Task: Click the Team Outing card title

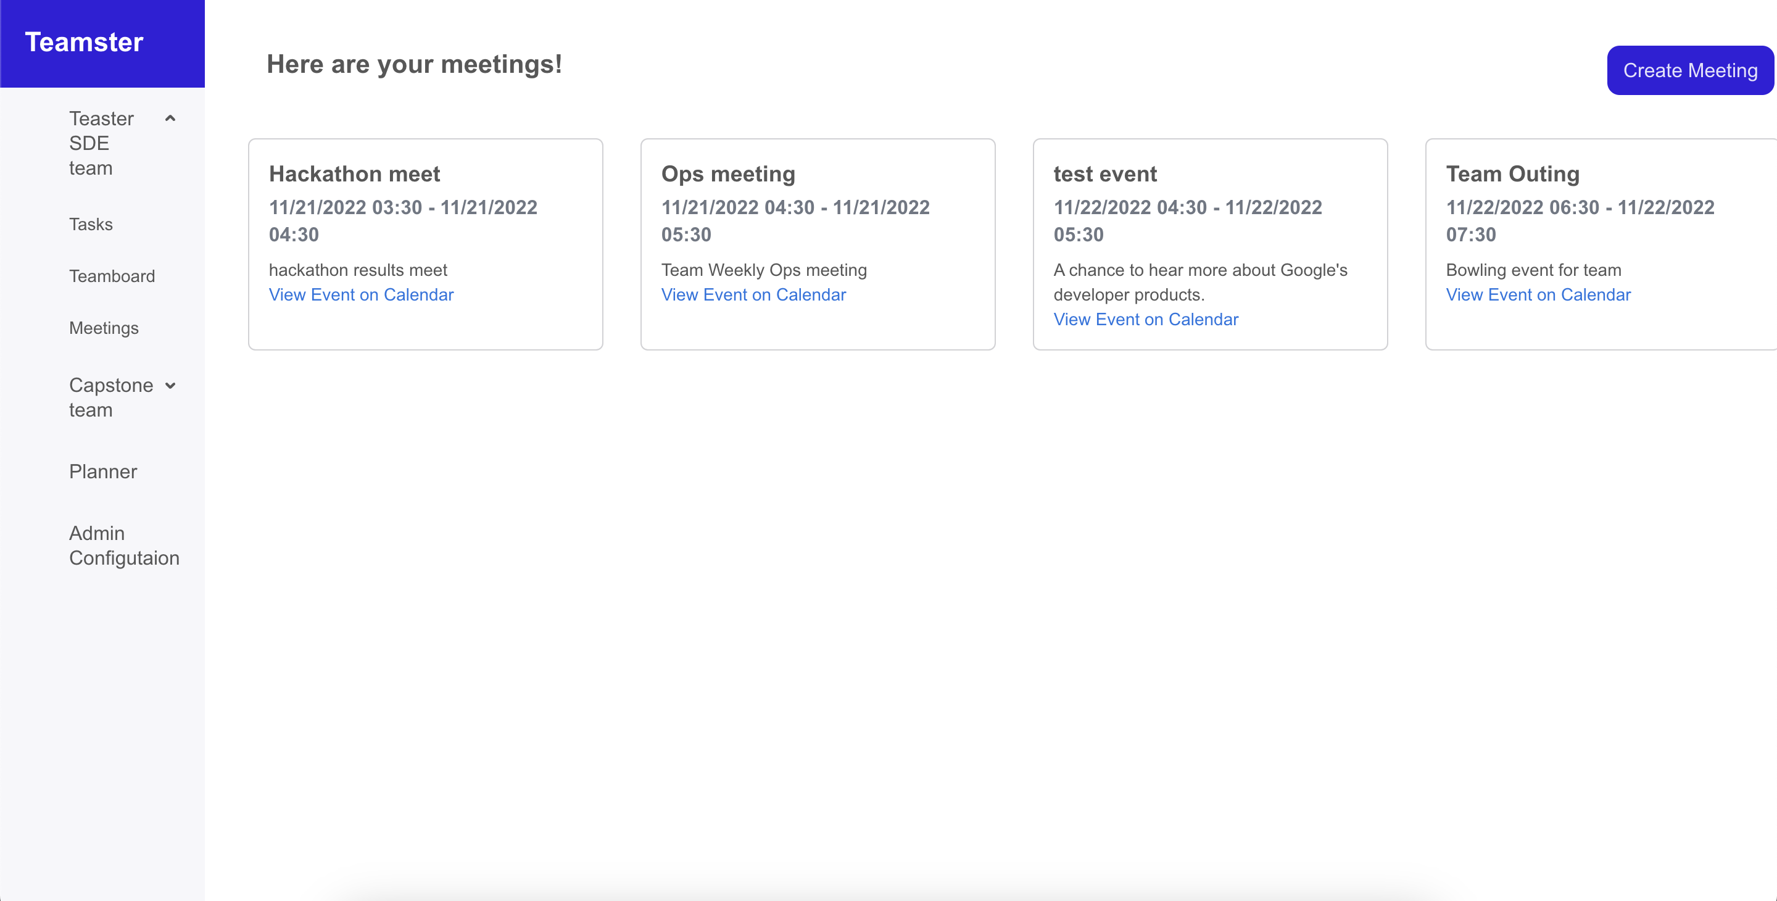Action: (1512, 174)
